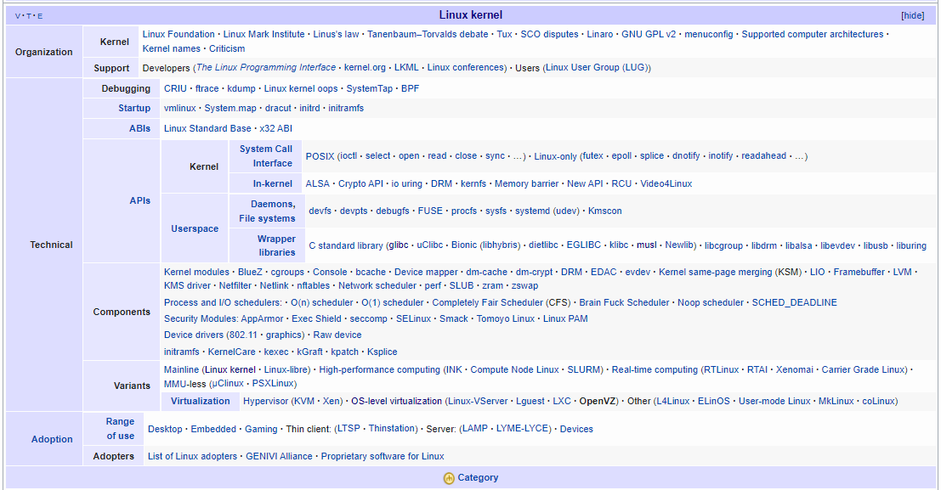941x490 pixels.
Task: Click the AppArmor link
Action: pos(263,318)
